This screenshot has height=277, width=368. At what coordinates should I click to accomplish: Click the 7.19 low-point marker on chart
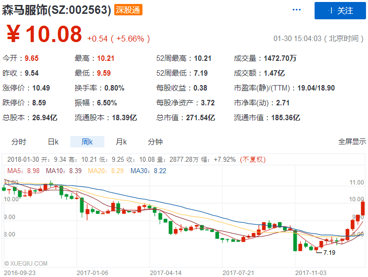click(x=329, y=253)
